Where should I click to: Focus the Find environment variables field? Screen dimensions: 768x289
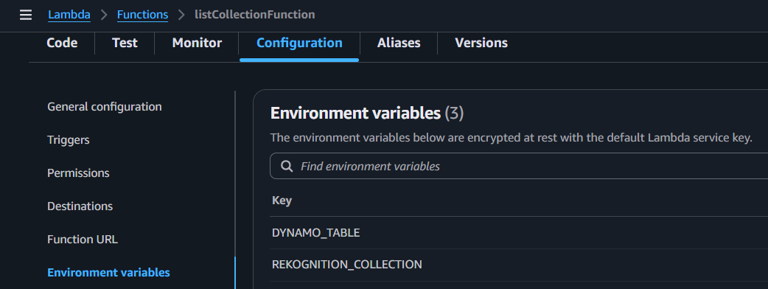pyautogui.click(x=519, y=166)
